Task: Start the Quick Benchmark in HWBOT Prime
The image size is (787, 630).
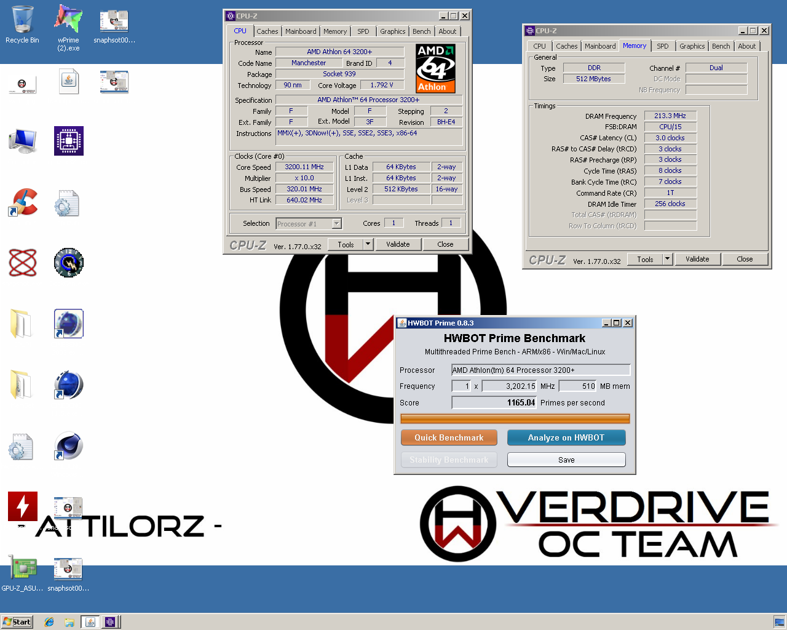Action: point(449,437)
